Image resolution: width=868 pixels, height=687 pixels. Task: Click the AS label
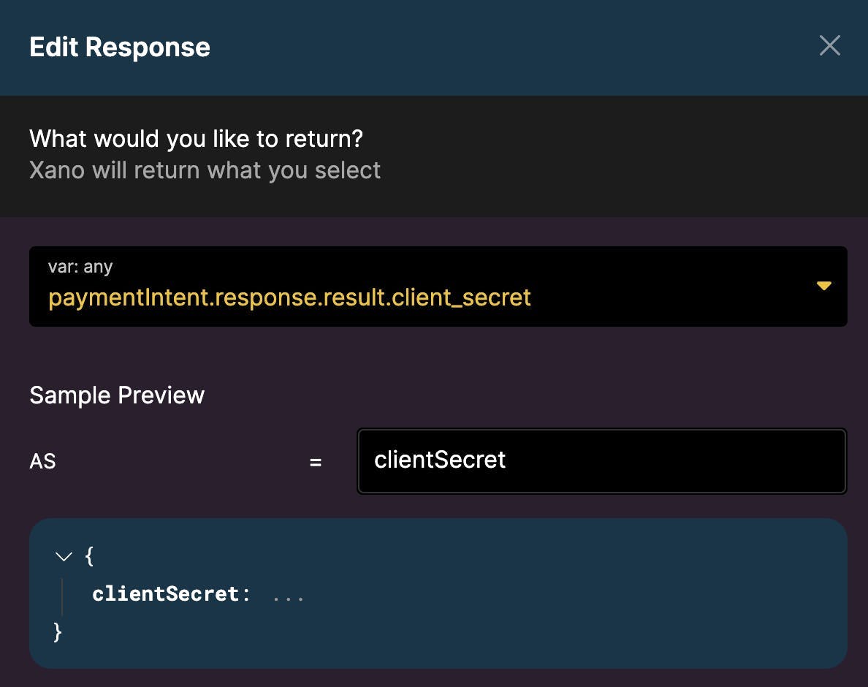point(42,462)
